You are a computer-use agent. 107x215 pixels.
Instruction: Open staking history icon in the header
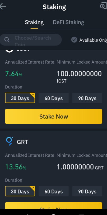tap(103, 6)
